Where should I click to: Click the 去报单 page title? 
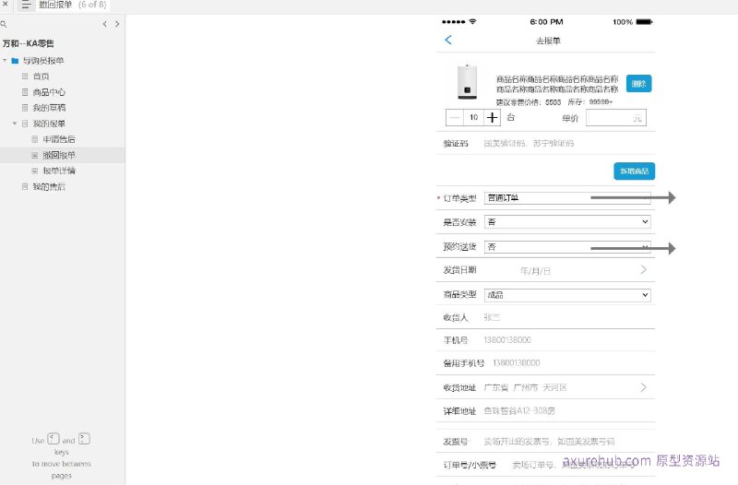548,41
